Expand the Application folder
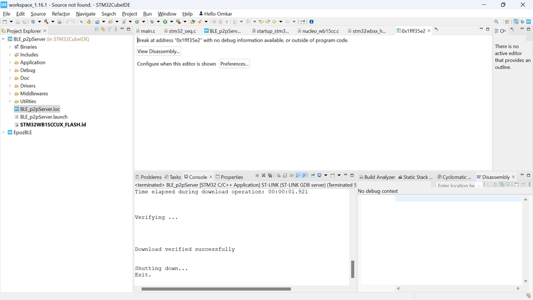 click(x=10, y=62)
